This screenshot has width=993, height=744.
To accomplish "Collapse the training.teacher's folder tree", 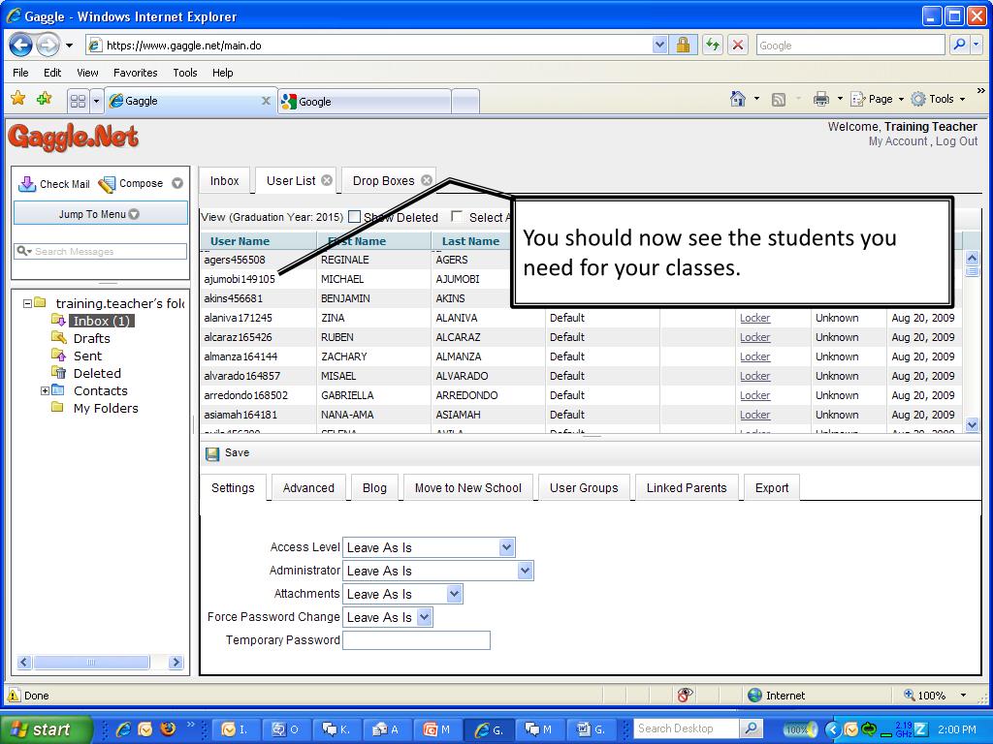I will point(27,303).
